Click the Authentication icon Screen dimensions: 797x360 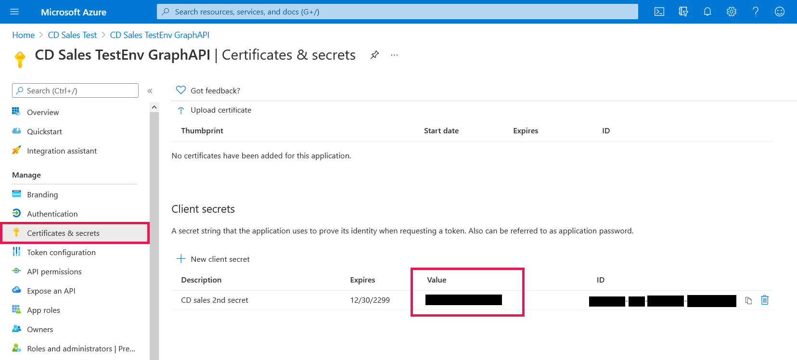point(16,213)
